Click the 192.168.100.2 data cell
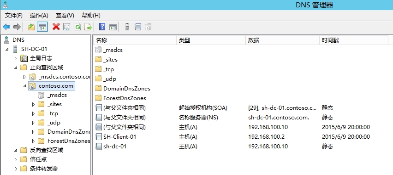 pyautogui.click(x=267, y=136)
